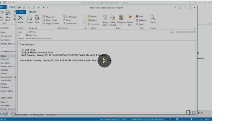Image resolution: width=225 pixels, height=124 pixels.
Task: Open the FILE tab of the report window
Action: tap(21, 12)
